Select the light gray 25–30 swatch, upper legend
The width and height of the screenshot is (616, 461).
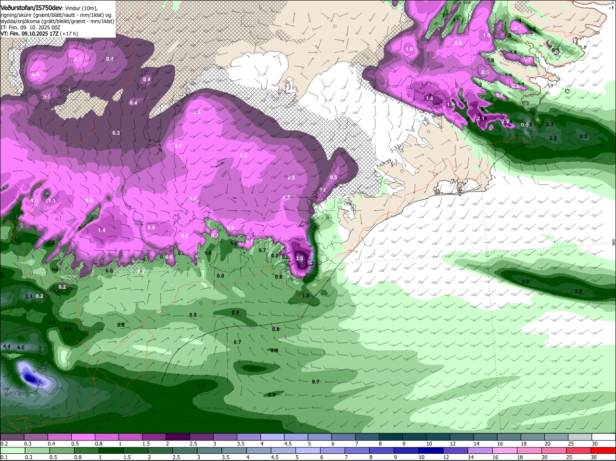tap(580, 436)
